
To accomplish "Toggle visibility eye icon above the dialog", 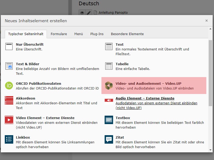I will pyautogui.click(x=82, y=12).
